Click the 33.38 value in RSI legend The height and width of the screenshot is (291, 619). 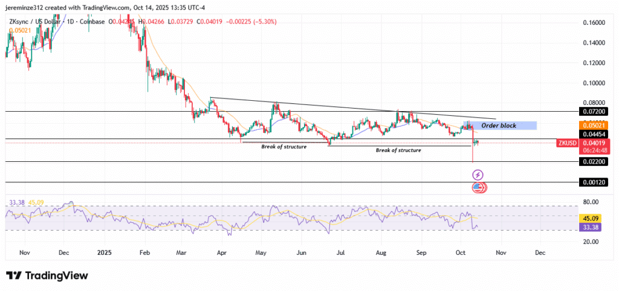tap(17, 203)
